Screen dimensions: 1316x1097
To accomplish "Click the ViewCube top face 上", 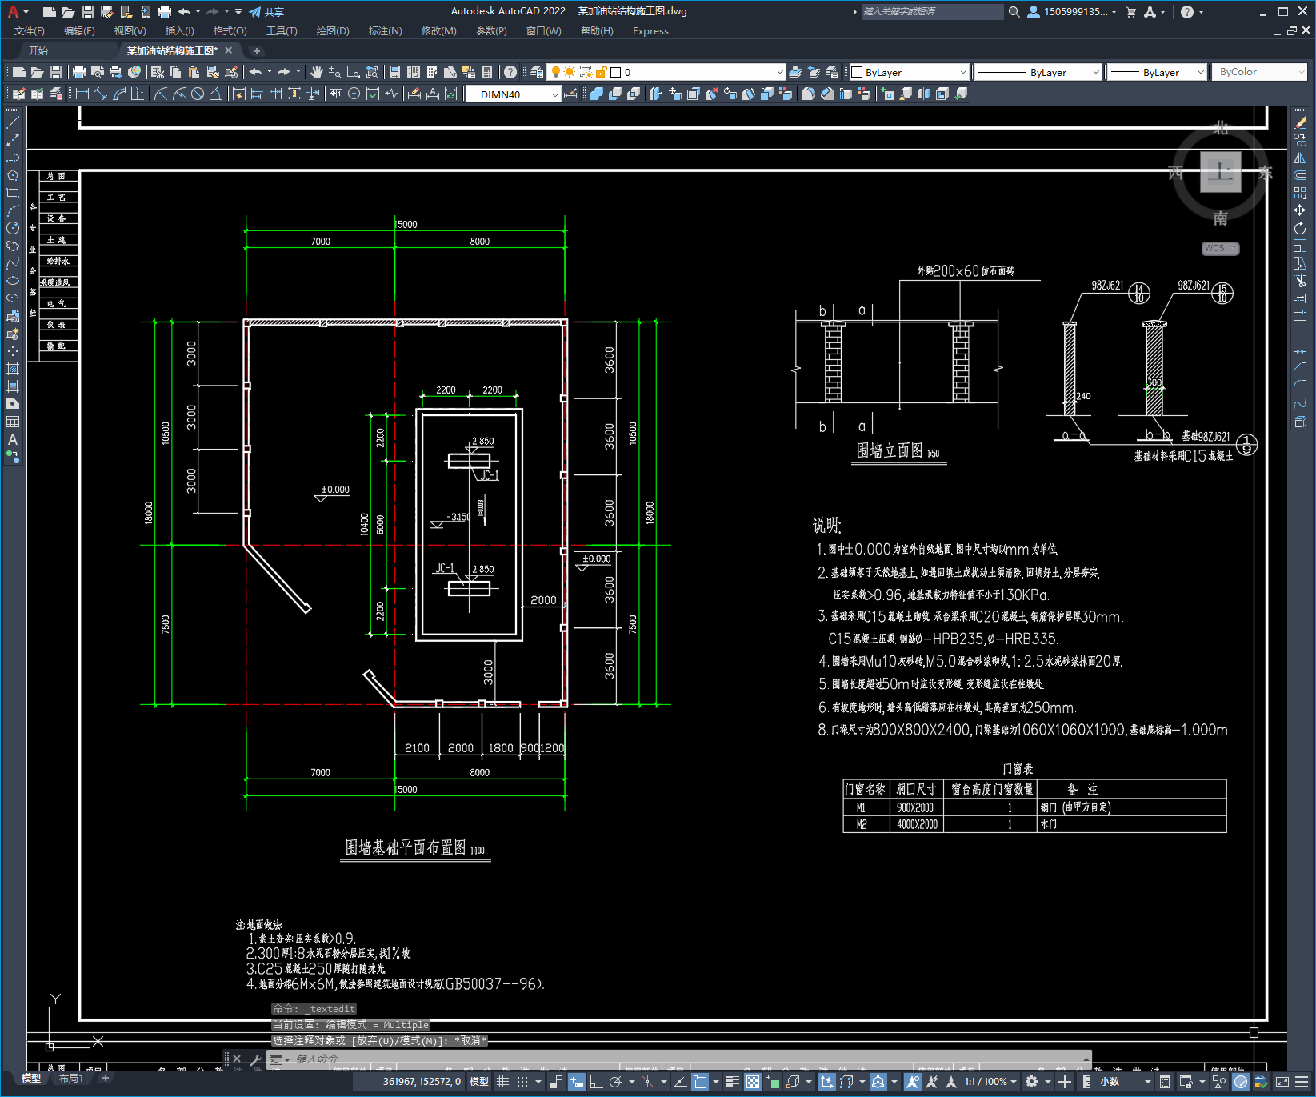I will pyautogui.click(x=1220, y=172).
